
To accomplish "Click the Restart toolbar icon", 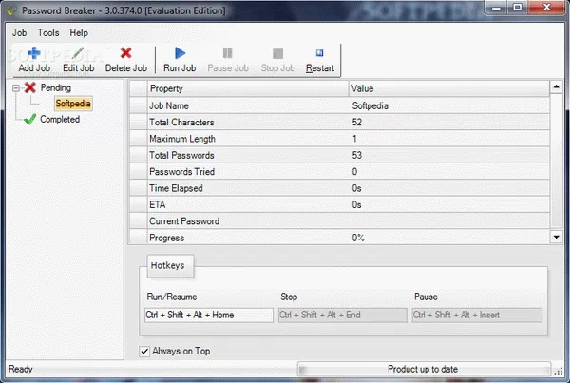I will tap(319, 53).
